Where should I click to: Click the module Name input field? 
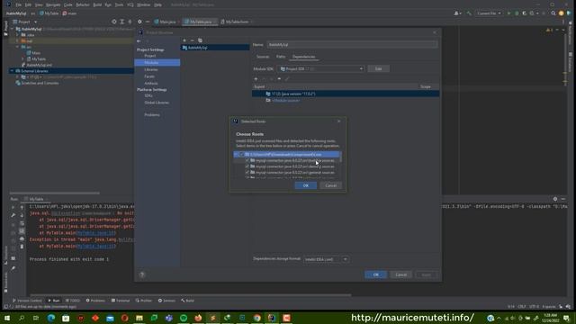(352, 45)
